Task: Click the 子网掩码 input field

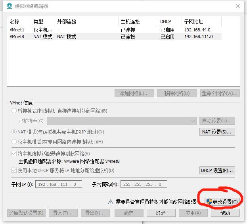Action: click(x=144, y=184)
